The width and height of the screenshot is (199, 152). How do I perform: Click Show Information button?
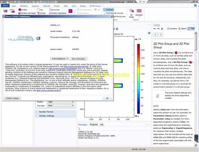79,59
